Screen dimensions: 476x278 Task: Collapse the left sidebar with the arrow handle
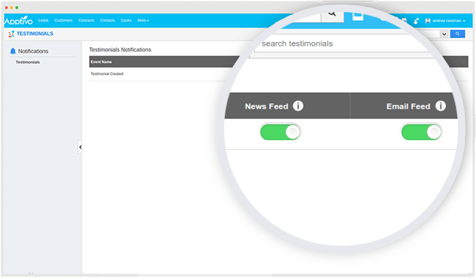click(x=80, y=147)
